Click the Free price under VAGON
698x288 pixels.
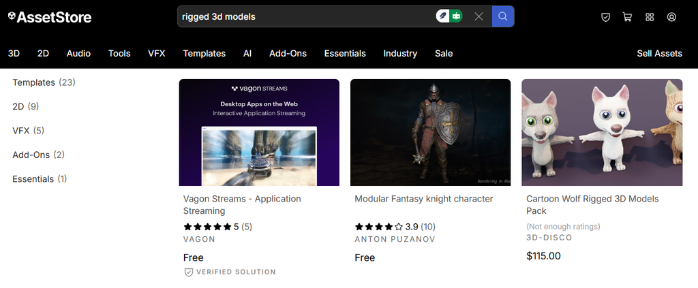coord(193,258)
